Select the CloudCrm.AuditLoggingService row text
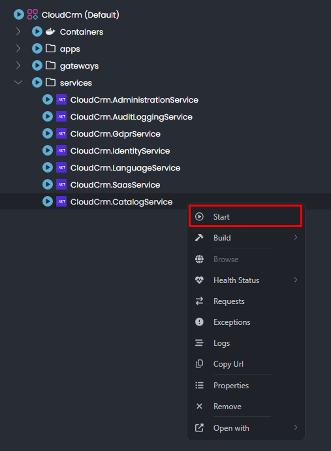This screenshot has height=451, width=331. point(131,117)
